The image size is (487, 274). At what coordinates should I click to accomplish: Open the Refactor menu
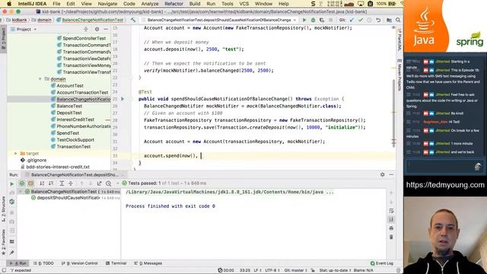click(x=173, y=4)
